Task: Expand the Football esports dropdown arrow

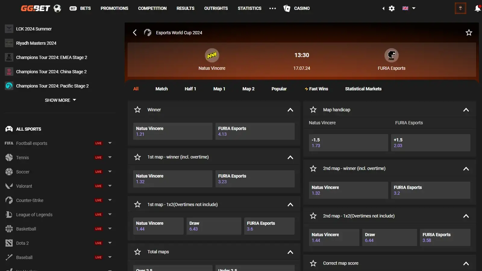Action: [x=110, y=143]
